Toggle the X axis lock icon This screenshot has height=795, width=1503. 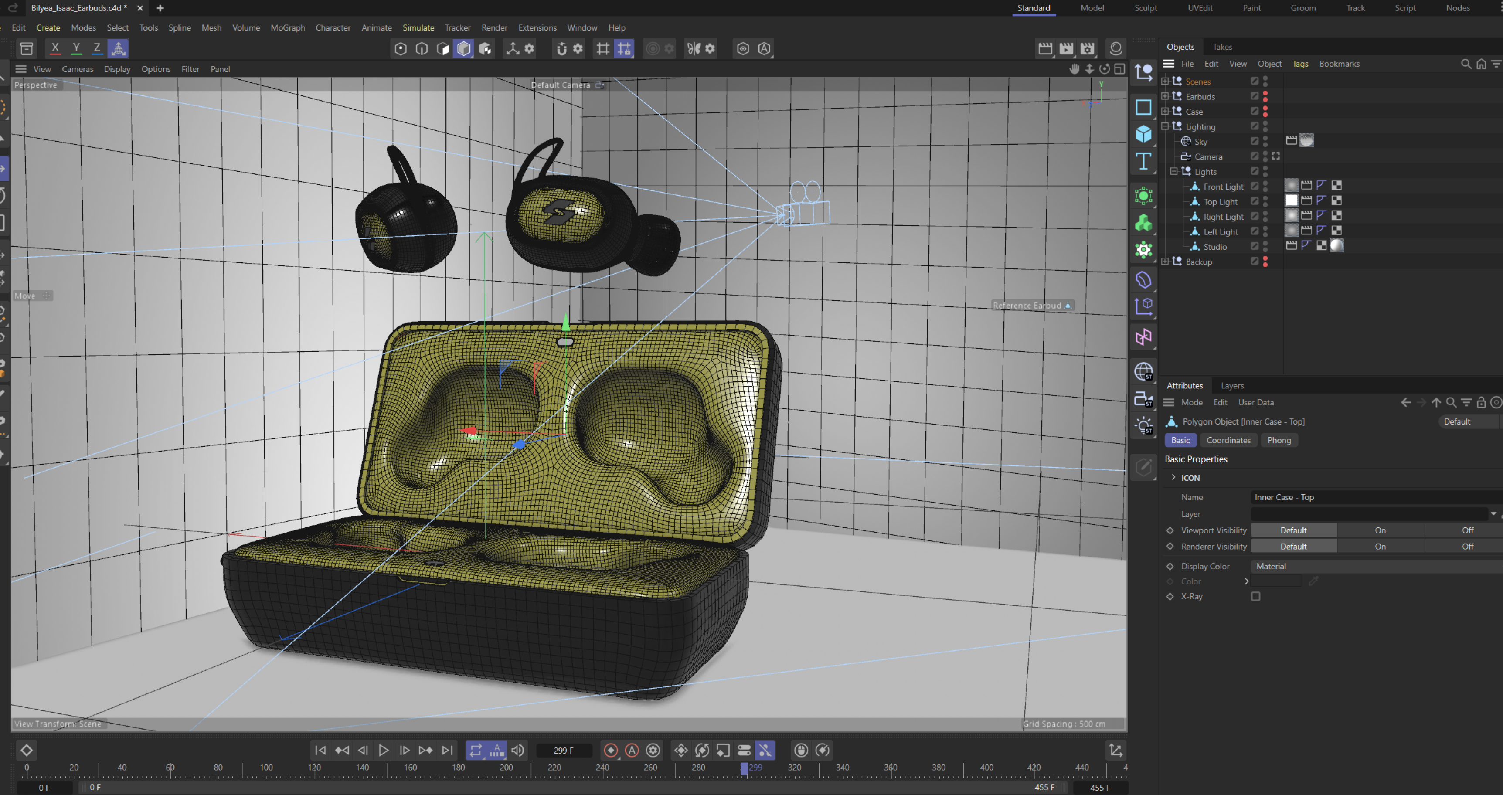pos(55,48)
